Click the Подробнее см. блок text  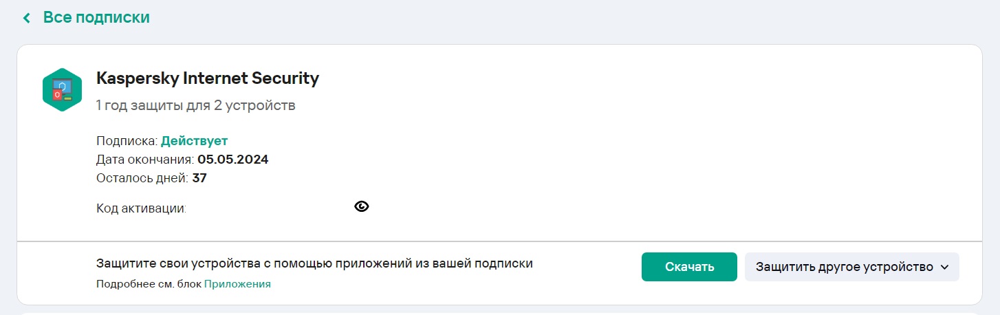[x=149, y=283]
